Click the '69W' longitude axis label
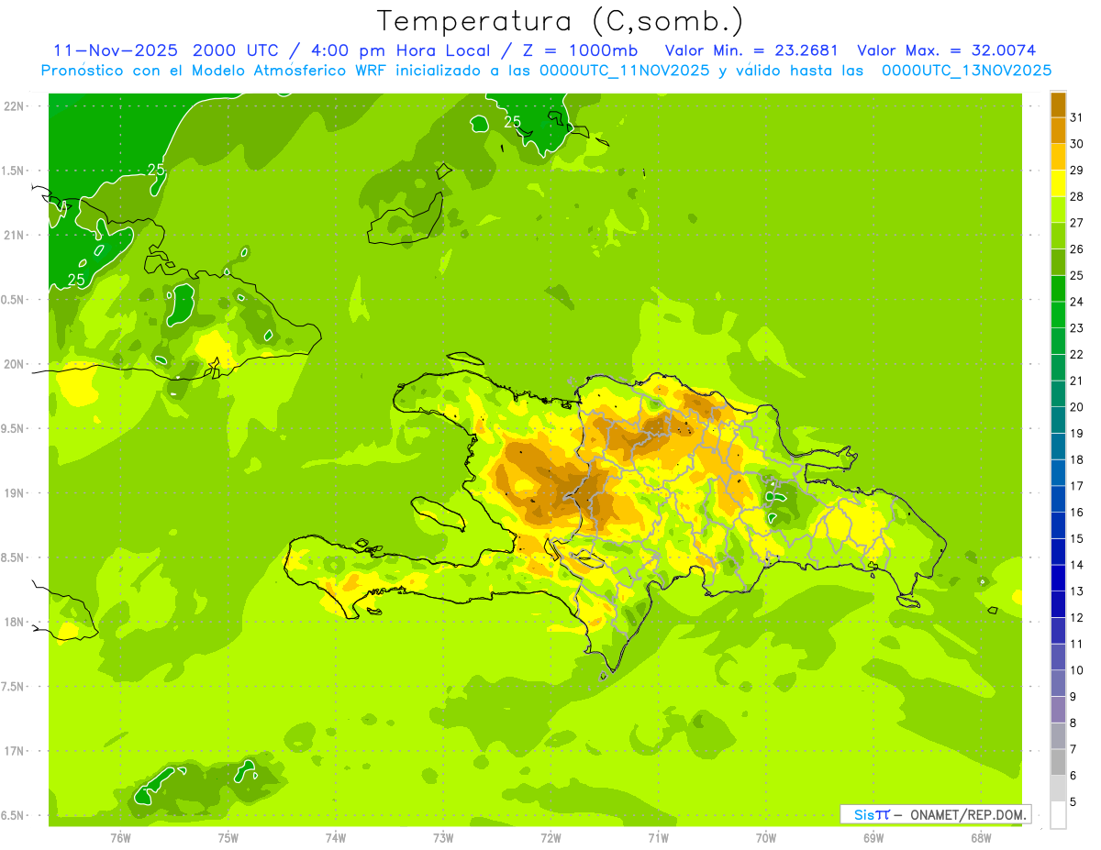Image resolution: width=1101 pixels, height=850 pixels. click(873, 838)
